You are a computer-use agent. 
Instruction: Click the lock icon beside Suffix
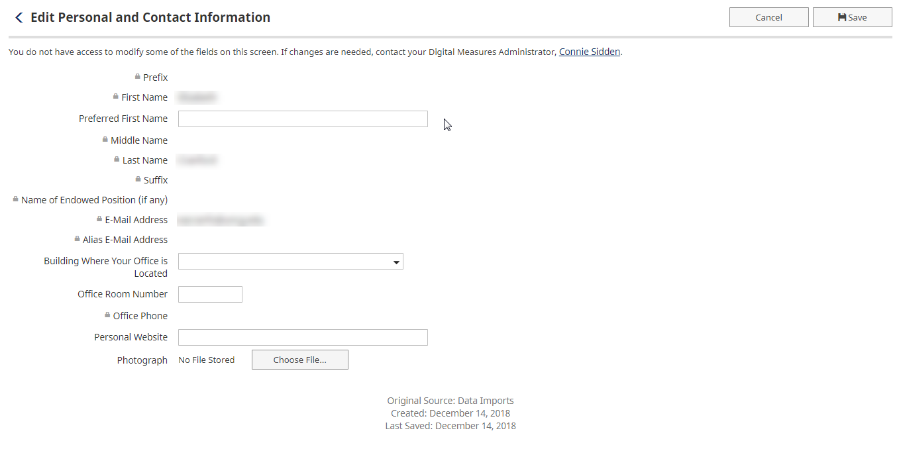pos(138,179)
